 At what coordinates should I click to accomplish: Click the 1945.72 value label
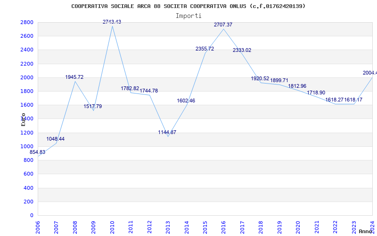(74, 77)
